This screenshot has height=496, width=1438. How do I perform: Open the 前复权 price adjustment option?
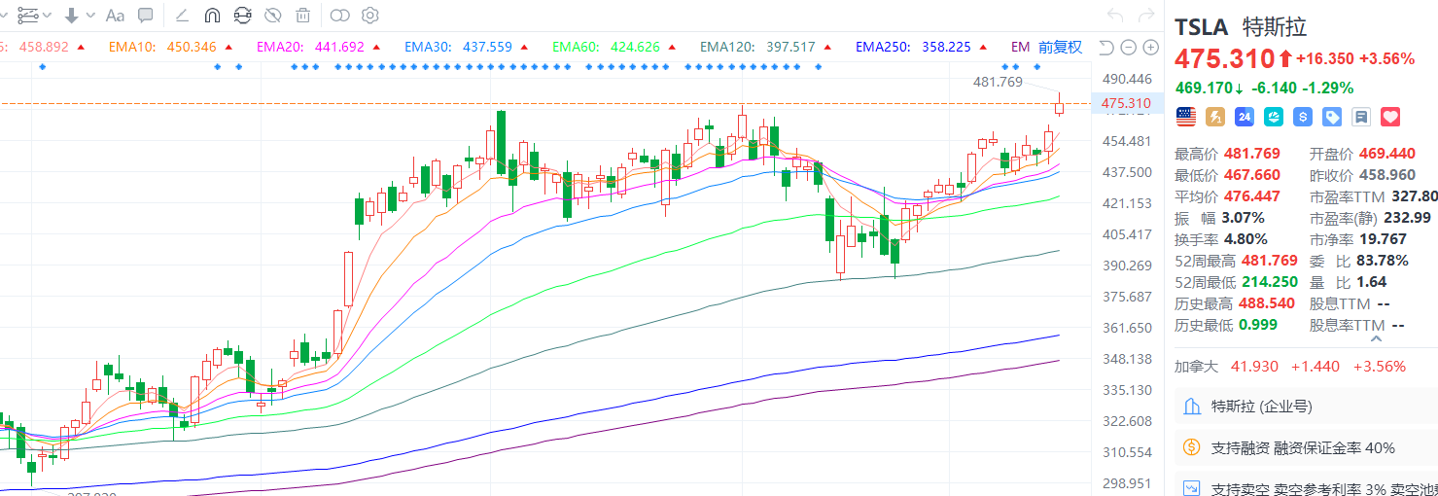pos(1060,47)
